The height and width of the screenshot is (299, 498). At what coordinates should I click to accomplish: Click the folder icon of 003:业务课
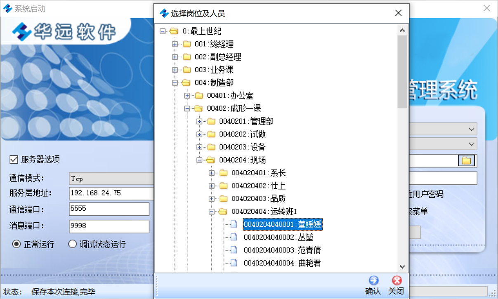tap(187, 70)
